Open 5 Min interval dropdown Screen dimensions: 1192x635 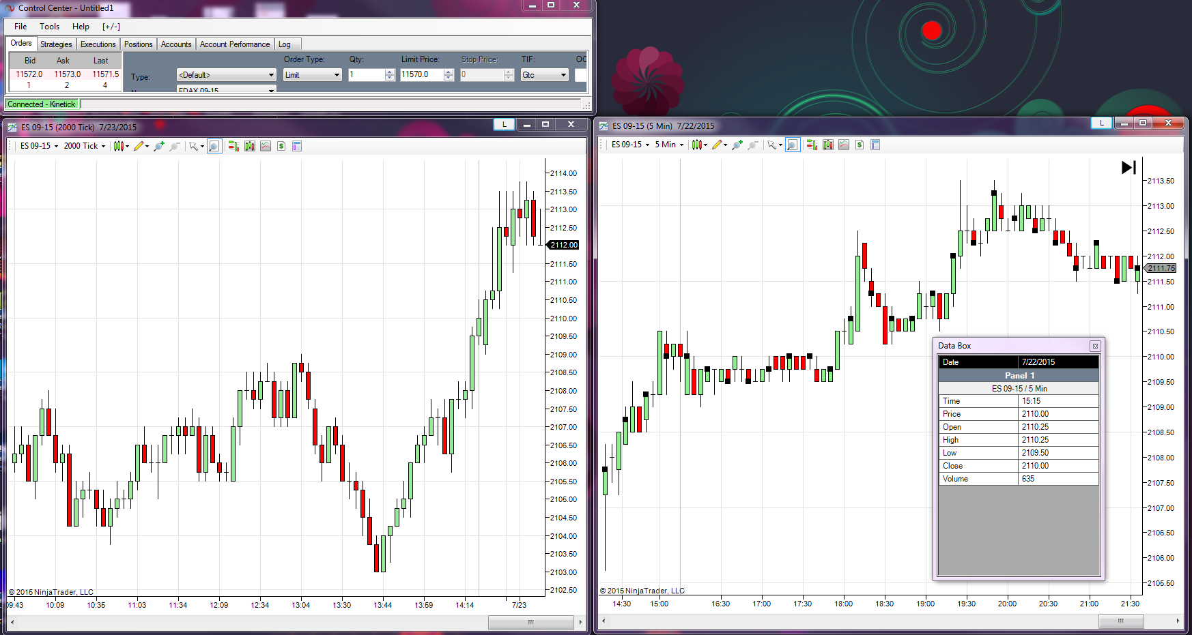(x=669, y=145)
